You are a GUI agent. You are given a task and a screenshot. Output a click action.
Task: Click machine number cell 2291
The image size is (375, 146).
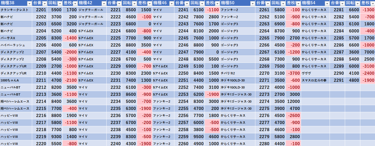337,80
